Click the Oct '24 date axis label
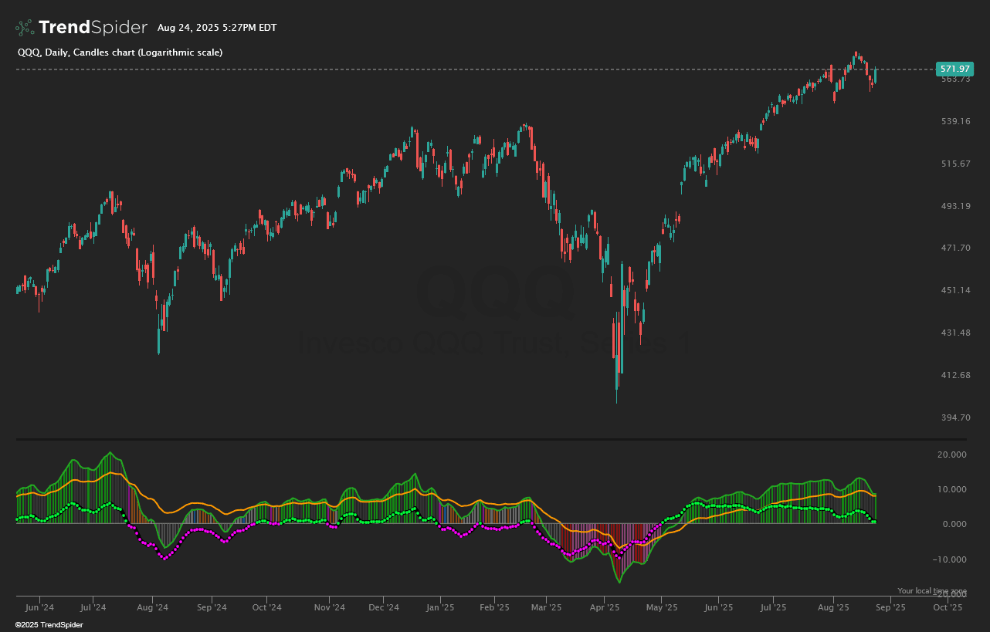Viewport: 990px width, 632px height. pos(267,607)
